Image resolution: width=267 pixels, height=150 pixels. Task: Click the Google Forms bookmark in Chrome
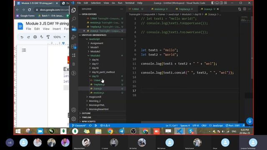pyautogui.click(x=25, y=16)
